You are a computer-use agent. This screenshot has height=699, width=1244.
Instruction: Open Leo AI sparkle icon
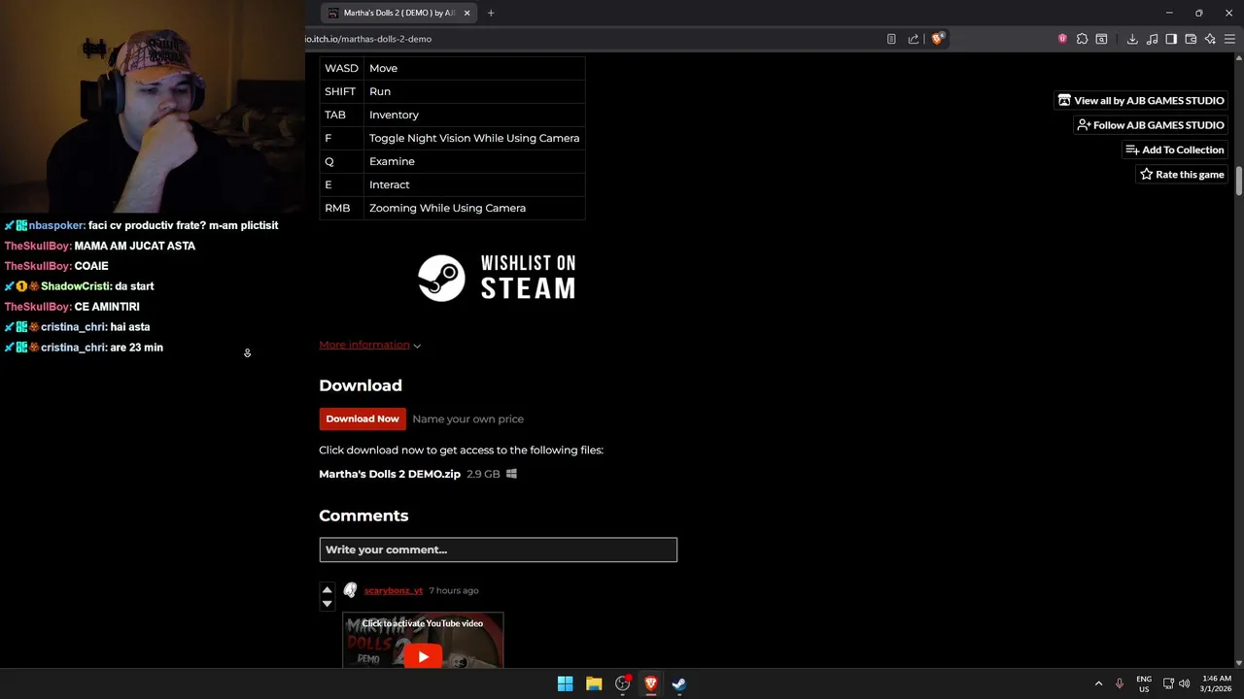[x=1210, y=39]
